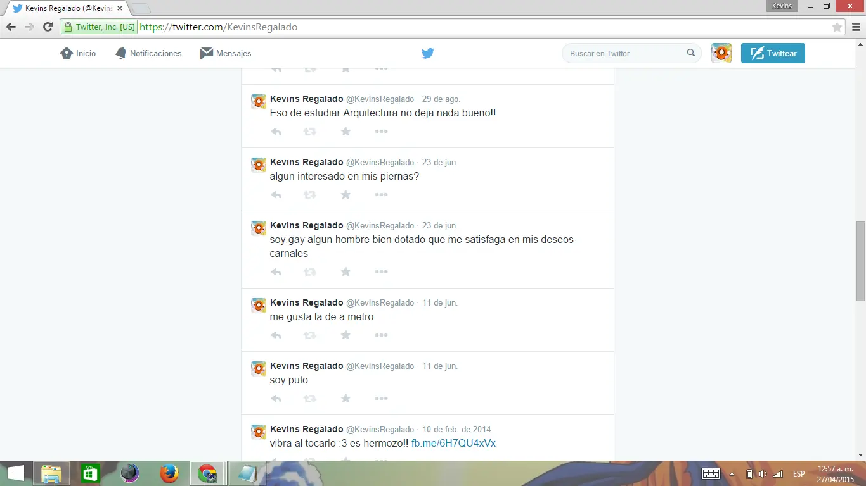Viewport: 866px width, 486px height.
Task: Open File Explorer from taskbar
Action: click(51, 473)
